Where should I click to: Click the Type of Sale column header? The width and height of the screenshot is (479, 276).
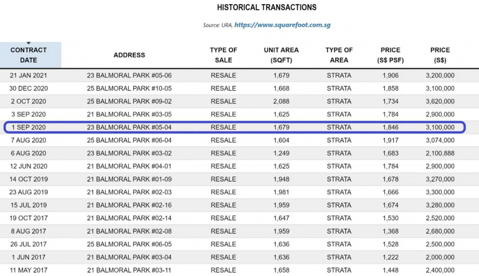[224, 55]
